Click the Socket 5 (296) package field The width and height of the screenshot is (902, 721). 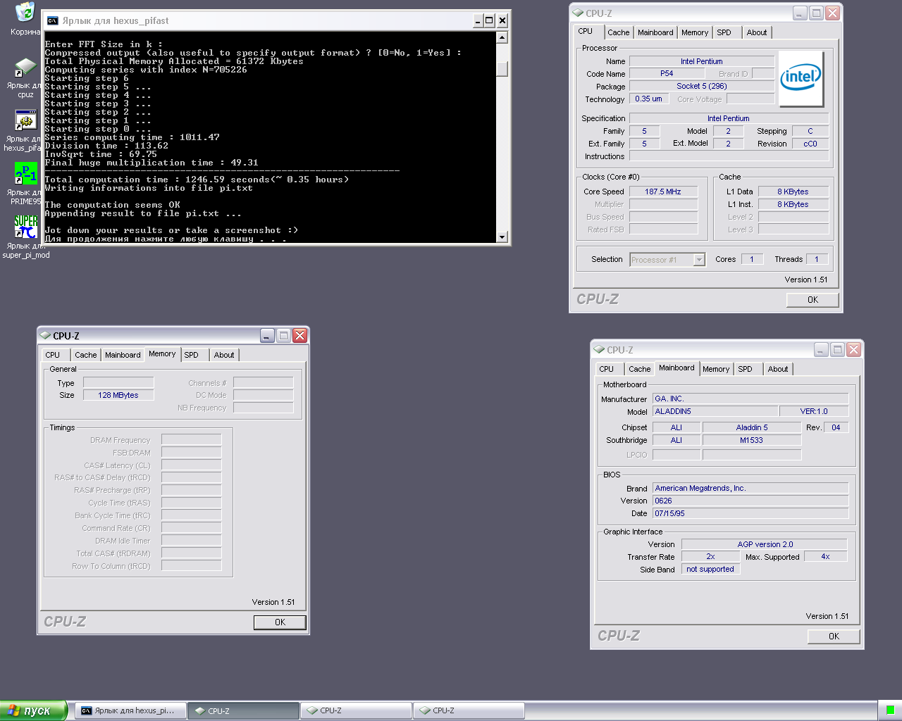[x=702, y=86]
